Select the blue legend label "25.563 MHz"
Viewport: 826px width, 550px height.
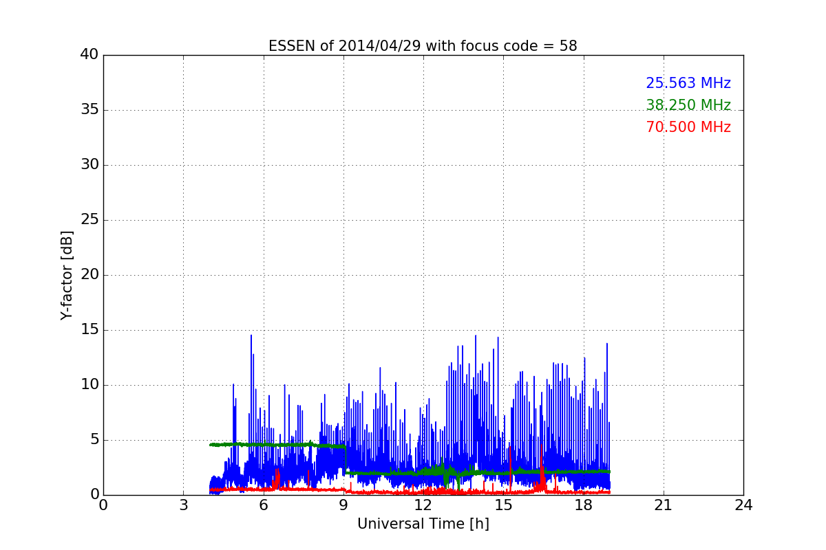[688, 83]
